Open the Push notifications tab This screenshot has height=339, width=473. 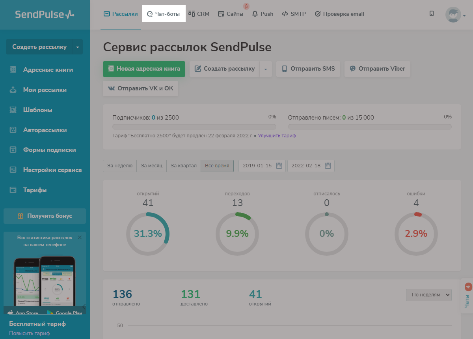click(263, 14)
